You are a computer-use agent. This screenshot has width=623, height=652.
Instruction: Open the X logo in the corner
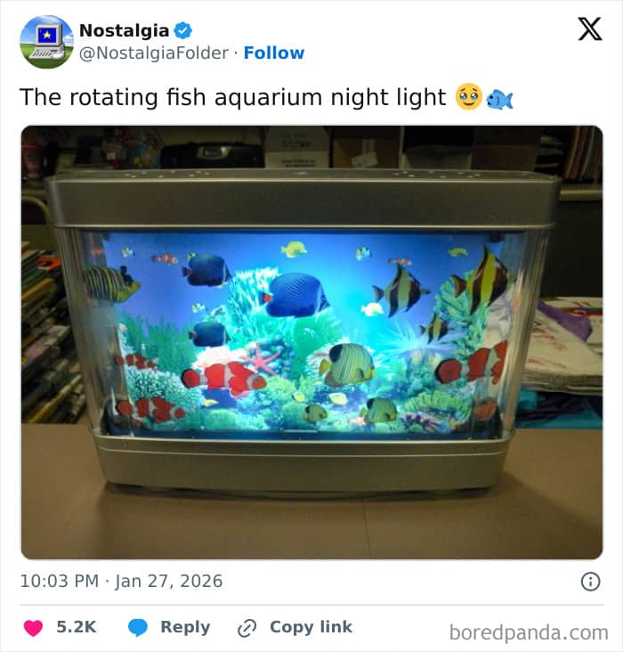point(589,29)
